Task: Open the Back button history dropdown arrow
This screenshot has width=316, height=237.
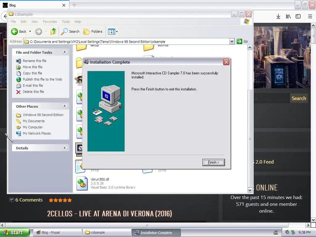Action: click(30, 31)
